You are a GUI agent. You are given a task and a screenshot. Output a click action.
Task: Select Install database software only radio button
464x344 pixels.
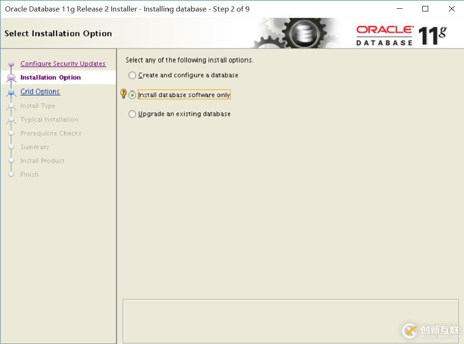pos(132,95)
